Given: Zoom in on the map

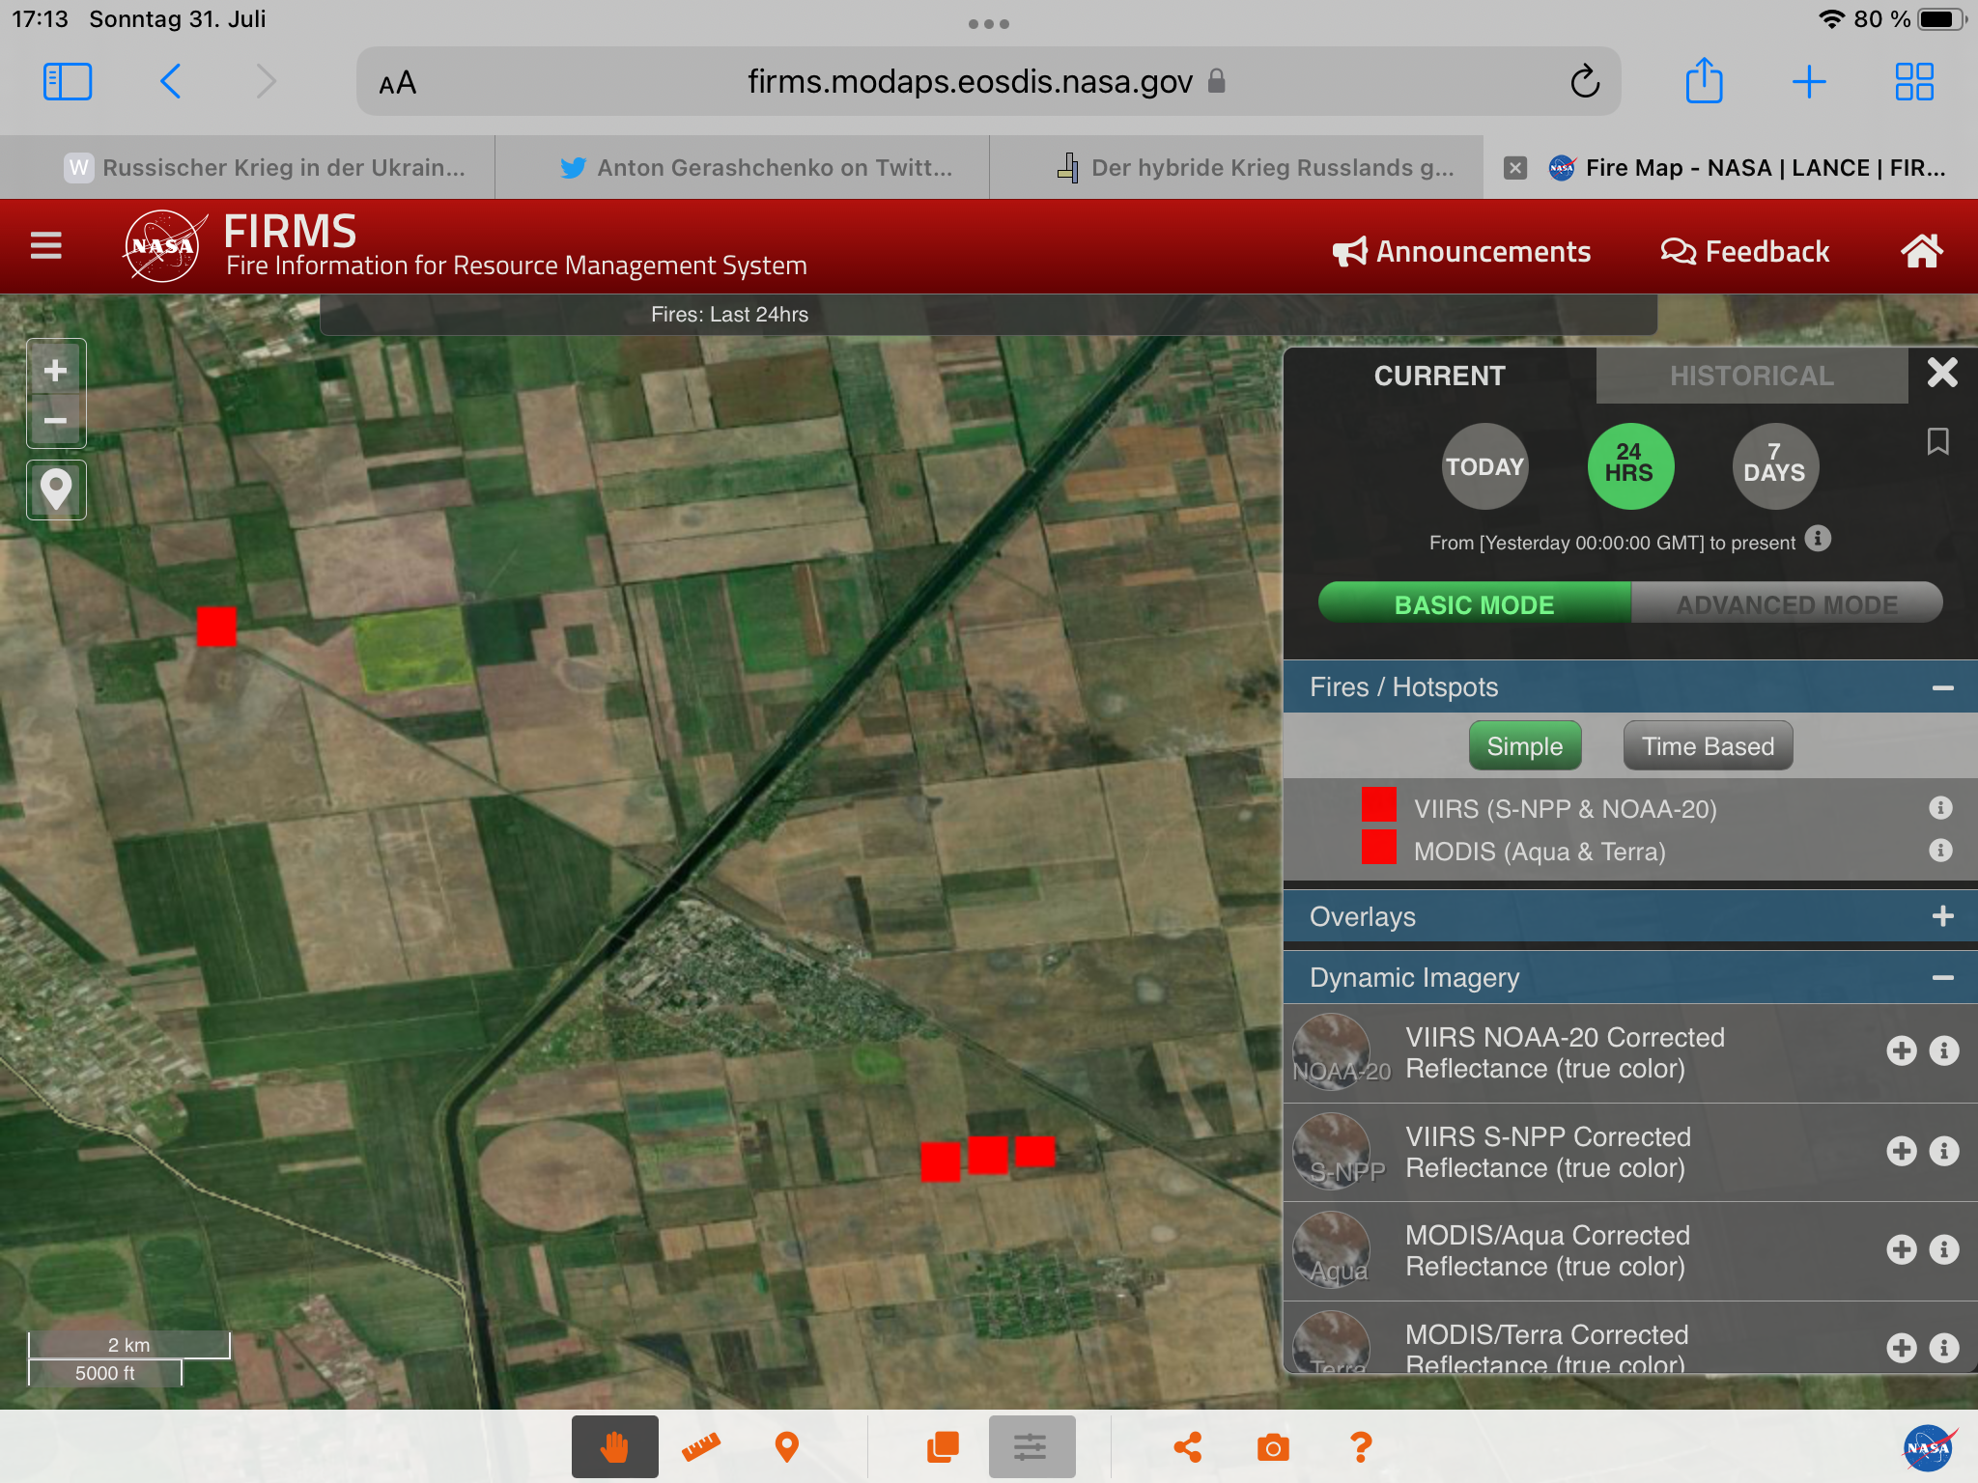Looking at the screenshot, I should [x=56, y=370].
